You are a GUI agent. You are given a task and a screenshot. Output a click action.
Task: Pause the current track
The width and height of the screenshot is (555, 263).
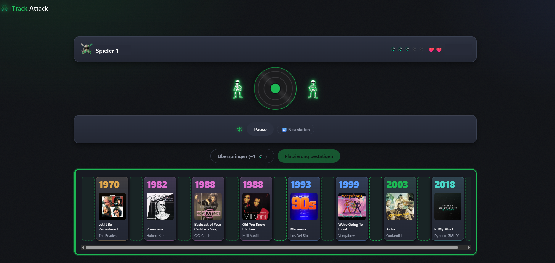(x=260, y=129)
